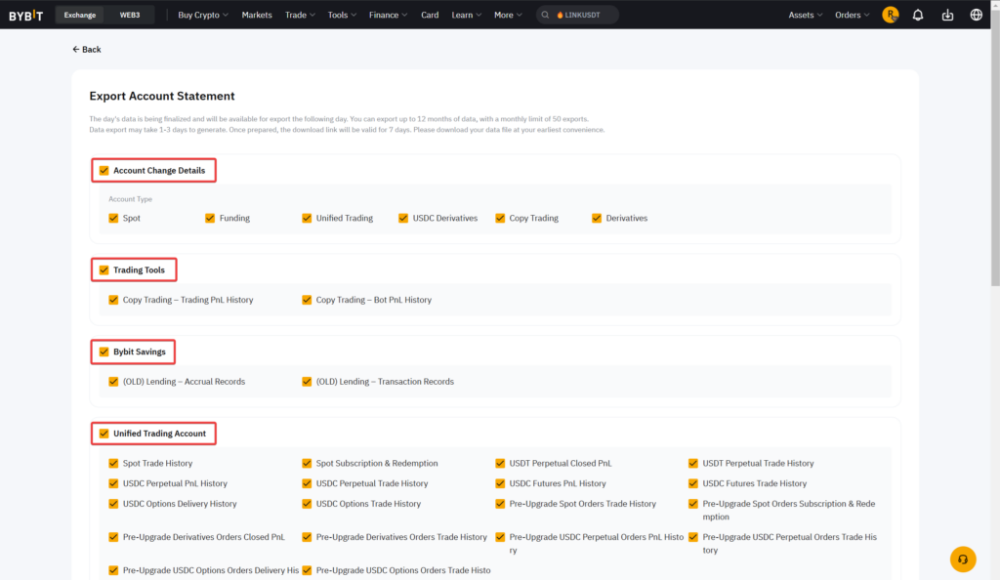This screenshot has width=1000, height=580.
Task: Uncheck USDC Options Delivery History
Action: [113, 504]
